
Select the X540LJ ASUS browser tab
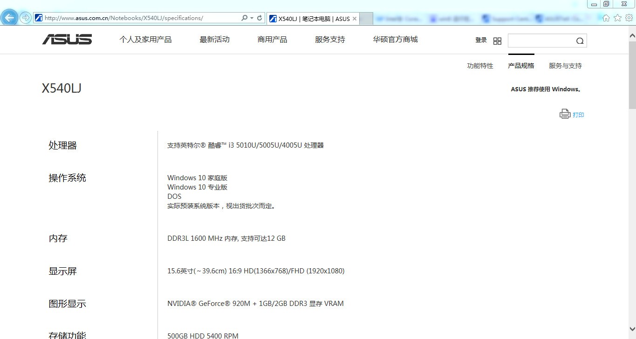(313, 19)
